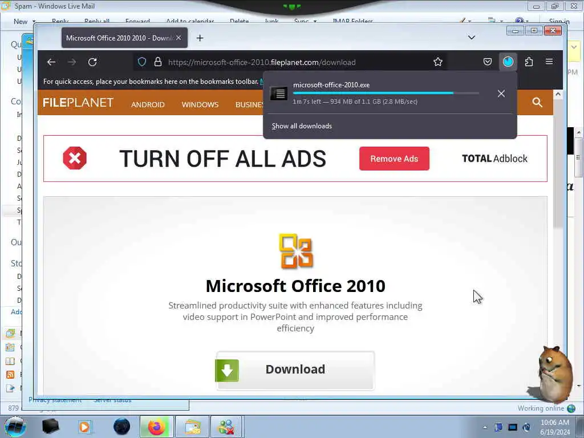
Task: Open the WINDOWS category menu
Action: [200, 105]
